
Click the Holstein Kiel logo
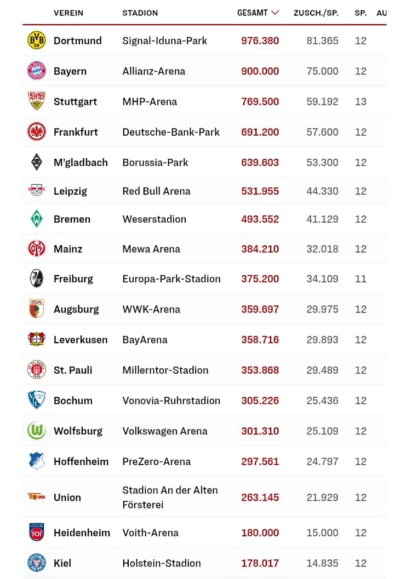[37, 563]
